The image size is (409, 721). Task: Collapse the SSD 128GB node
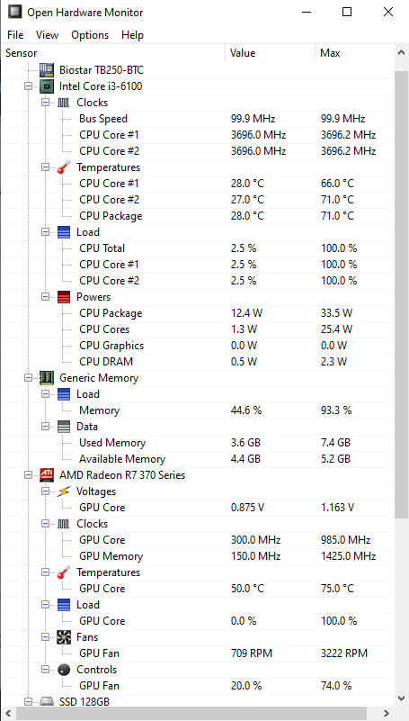pos(29,702)
